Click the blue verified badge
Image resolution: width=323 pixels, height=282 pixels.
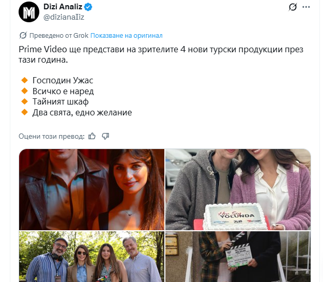(88, 7)
